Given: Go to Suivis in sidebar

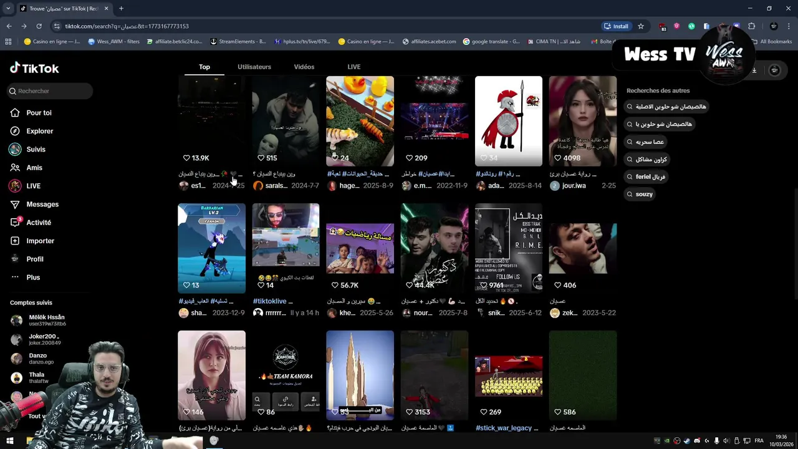Looking at the screenshot, I should tap(36, 149).
